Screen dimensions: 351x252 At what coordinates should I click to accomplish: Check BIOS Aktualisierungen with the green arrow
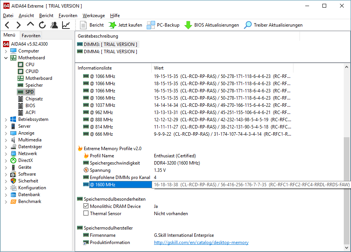point(212,25)
